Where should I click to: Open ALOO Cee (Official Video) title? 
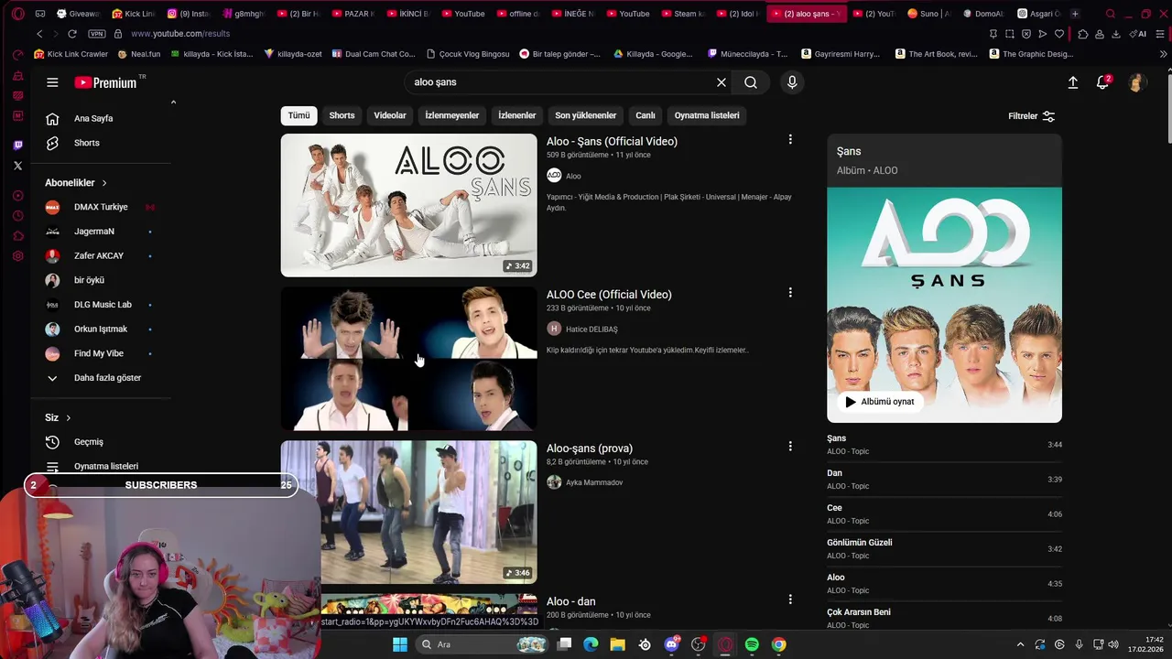(609, 295)
